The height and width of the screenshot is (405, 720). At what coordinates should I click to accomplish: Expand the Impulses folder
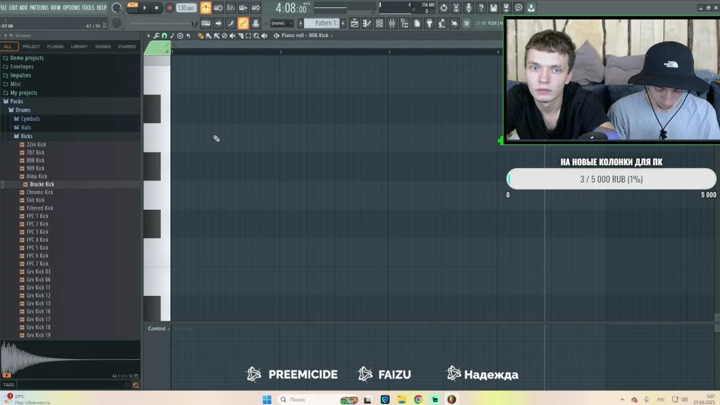pyautogui.click(x=20, y=75)
